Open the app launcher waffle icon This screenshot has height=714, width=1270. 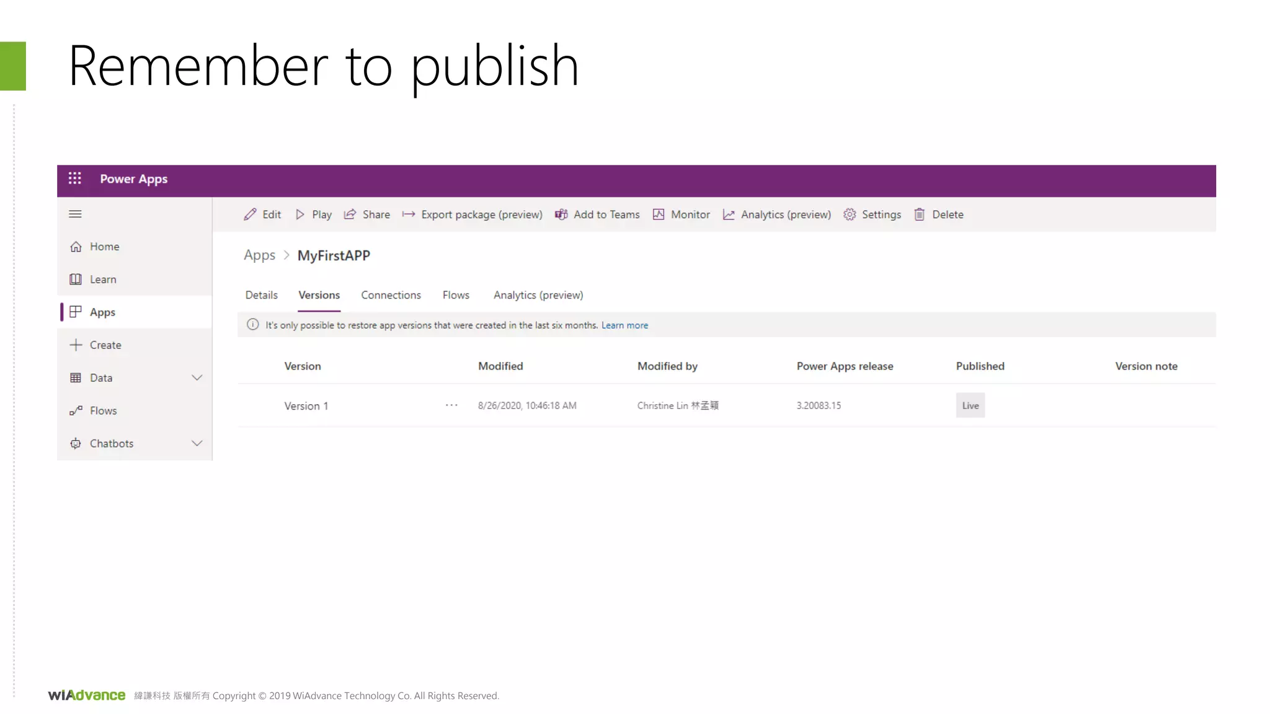74,178
